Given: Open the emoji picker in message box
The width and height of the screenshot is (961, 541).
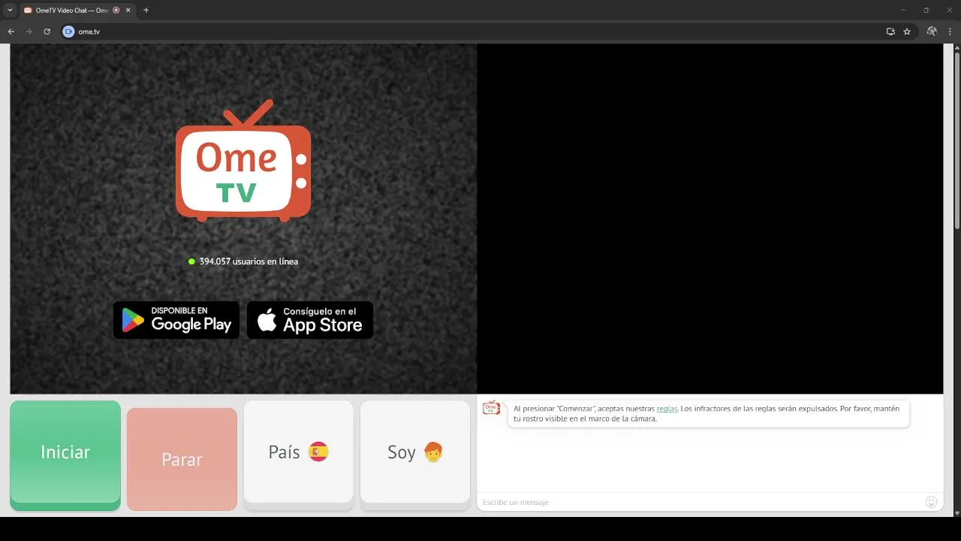Looking at the screenshot, I should (x=932, y=502).
